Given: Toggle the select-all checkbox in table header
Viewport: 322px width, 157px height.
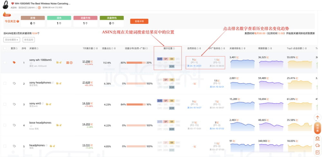Looking at the screenshot, I should [x=5, y=48].
